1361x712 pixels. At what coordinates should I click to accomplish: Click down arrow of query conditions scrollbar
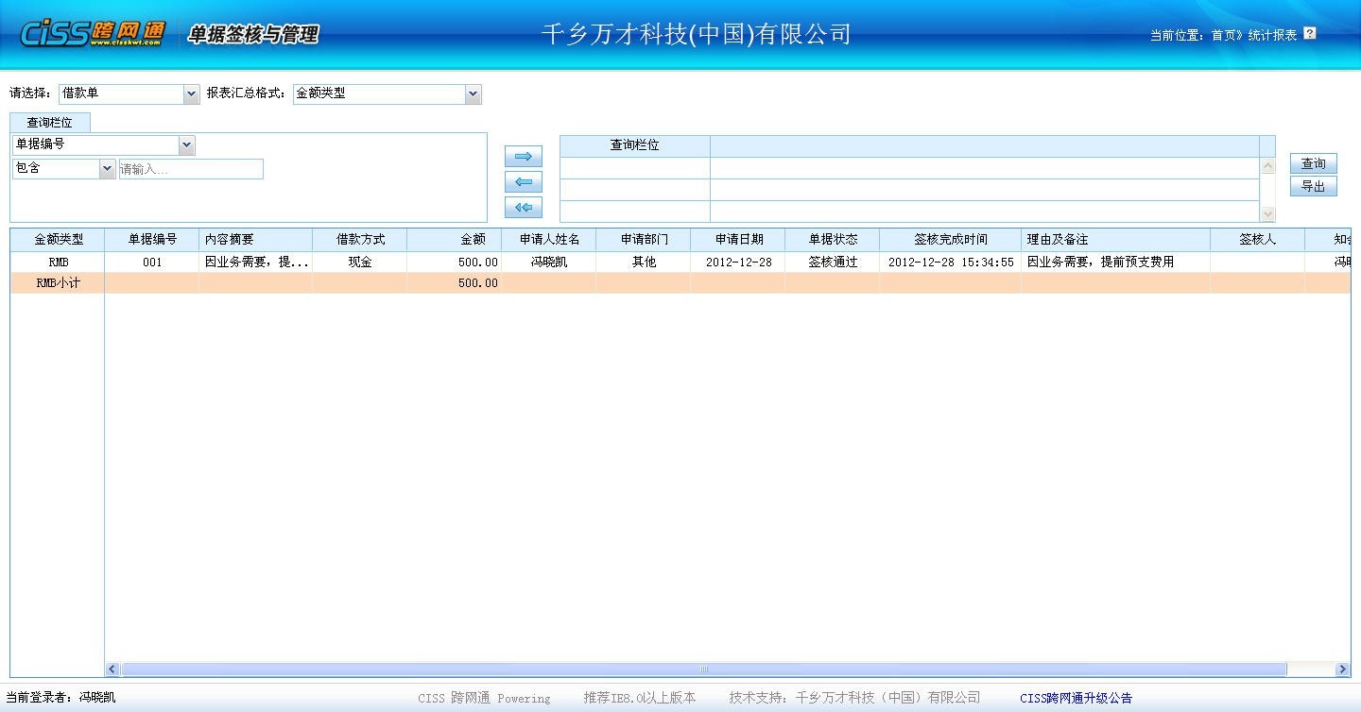point(1267,214)
